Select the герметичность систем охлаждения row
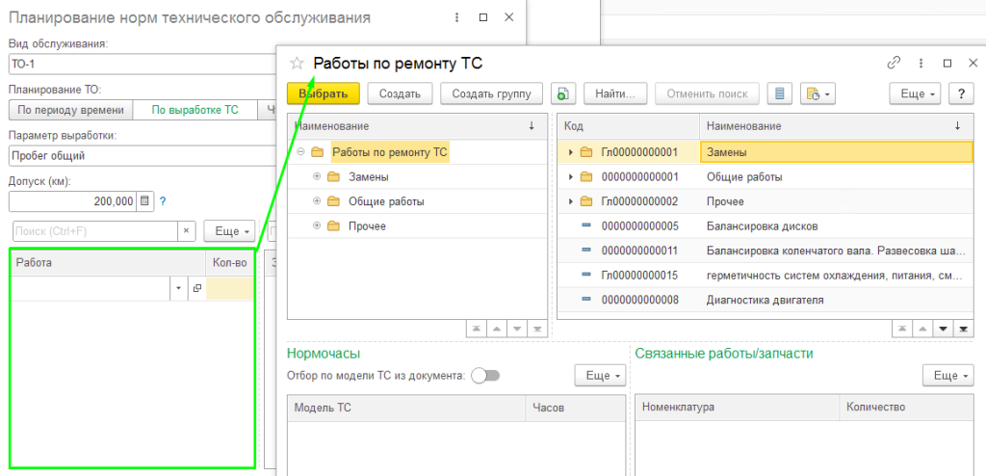This screenshot has height=476, width=986. click(x=765, y=276)
